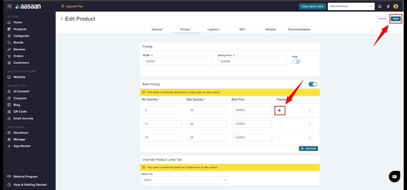Image resolution: width=407 pixels, height=190 pixels.
Task: Delete the first bulk pricing rule row
Action: (310, 110)
